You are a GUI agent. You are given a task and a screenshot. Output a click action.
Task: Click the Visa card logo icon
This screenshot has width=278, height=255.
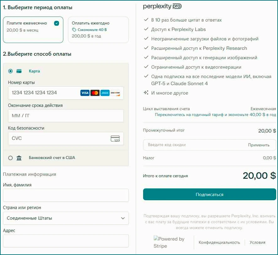[85, 93]
